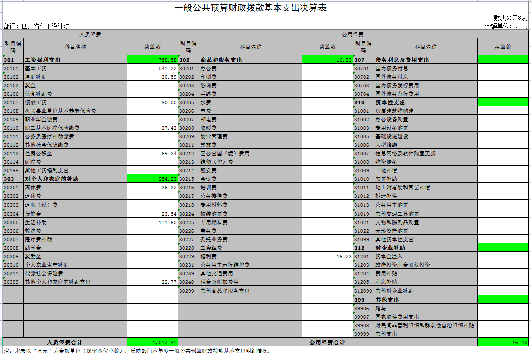Screen dimensions: 531x354
Task: Select the 30.59 value cell
Action: coord(152,77)
